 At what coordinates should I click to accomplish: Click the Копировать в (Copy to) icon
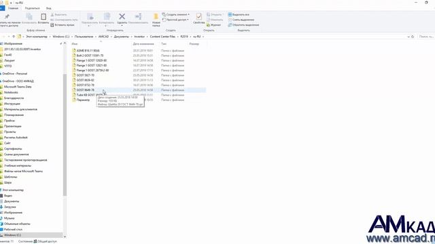click(x=107, y=16)
